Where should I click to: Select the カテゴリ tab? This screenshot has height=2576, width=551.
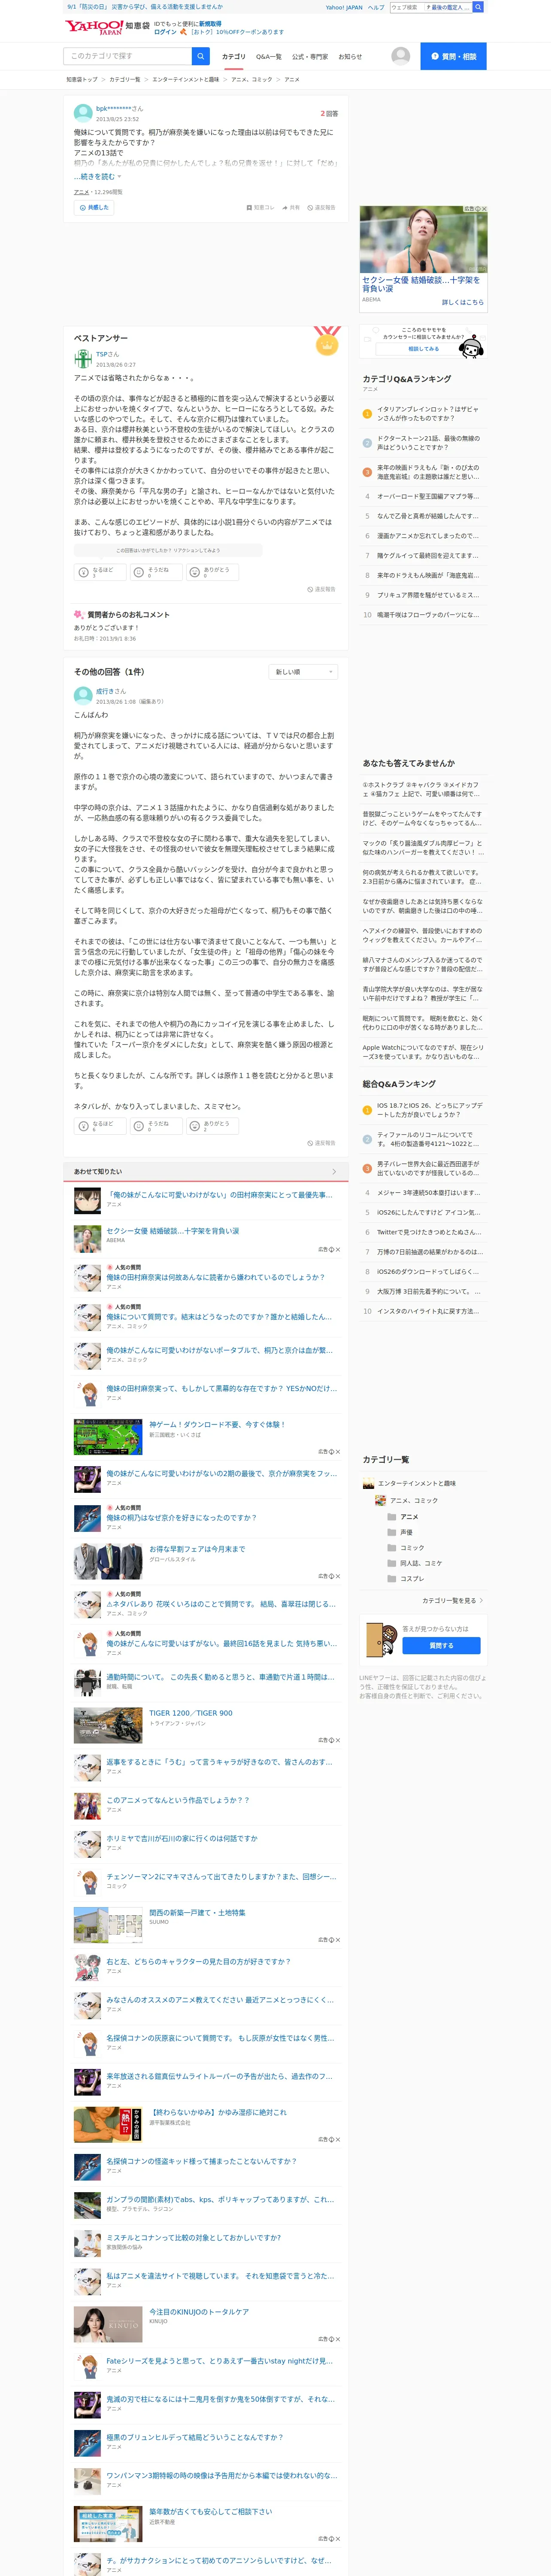click(x=233, y=57)
